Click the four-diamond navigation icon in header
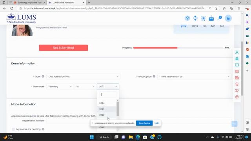The width and height of the screenshot is (251, 141). pyautogui.click(x=195, y=18)
